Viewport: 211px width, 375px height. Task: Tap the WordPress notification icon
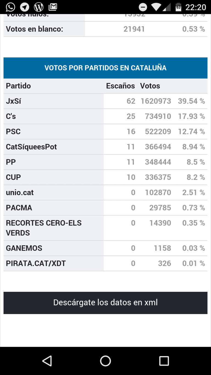(39, 7)
